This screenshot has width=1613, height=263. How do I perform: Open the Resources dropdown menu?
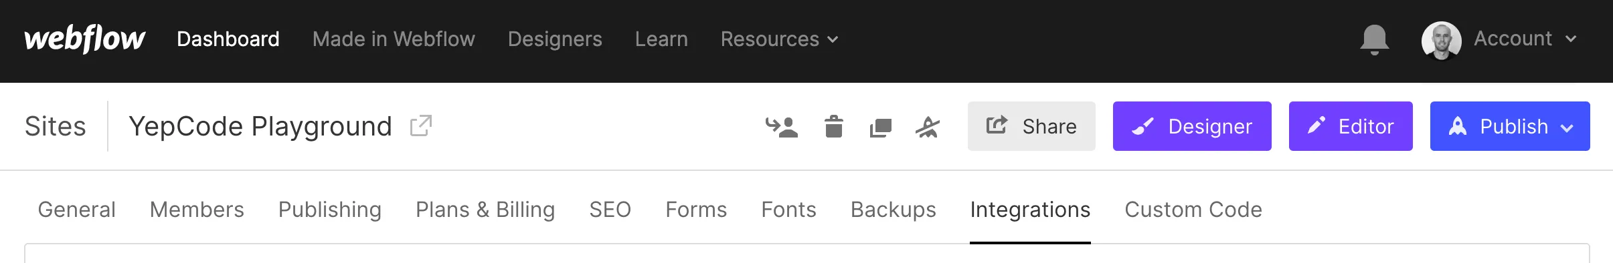[x=779, y=39]
